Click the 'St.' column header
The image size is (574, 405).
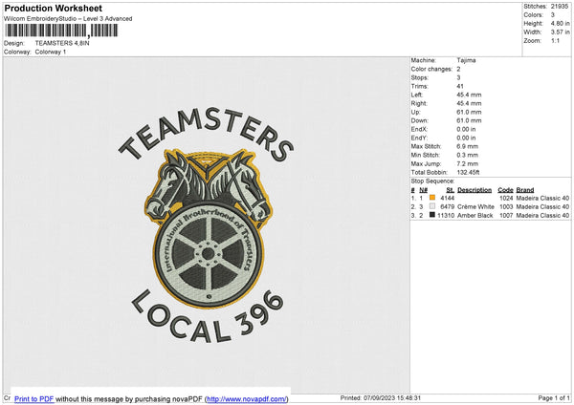coord(451,190)
